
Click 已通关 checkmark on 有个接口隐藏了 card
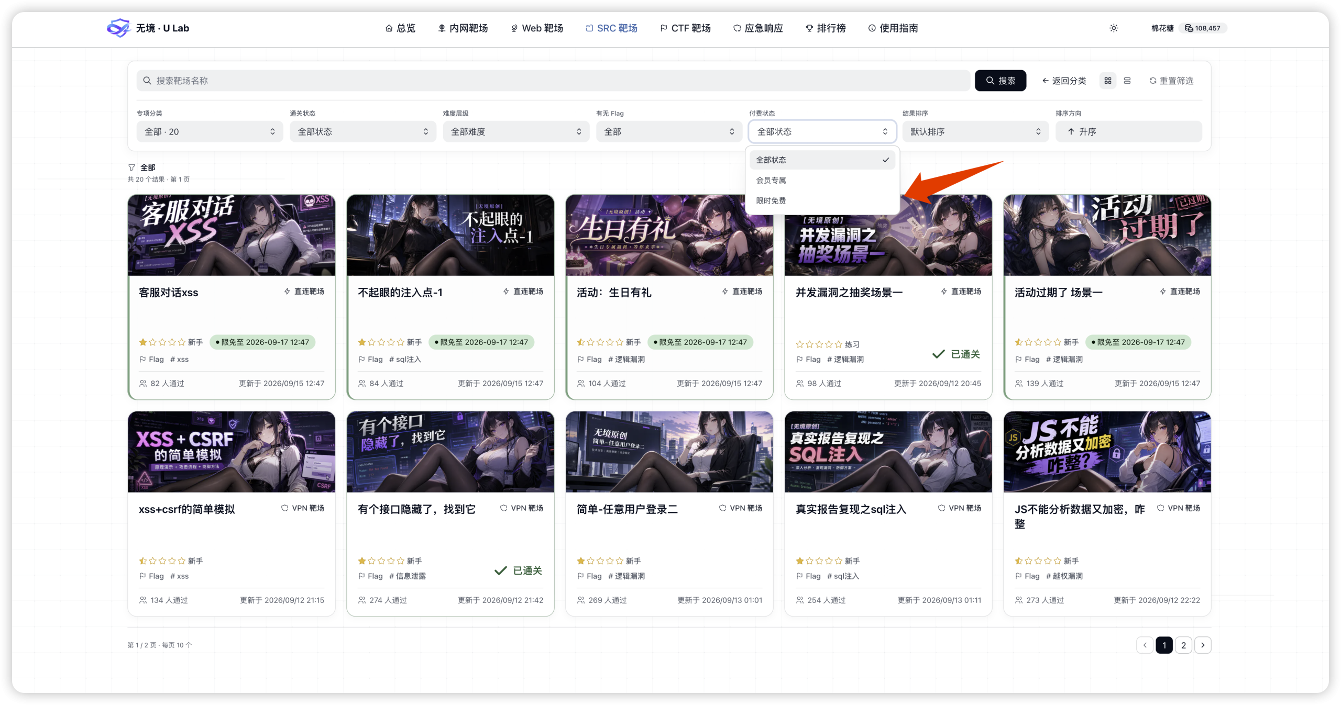(x=500, y=571)
